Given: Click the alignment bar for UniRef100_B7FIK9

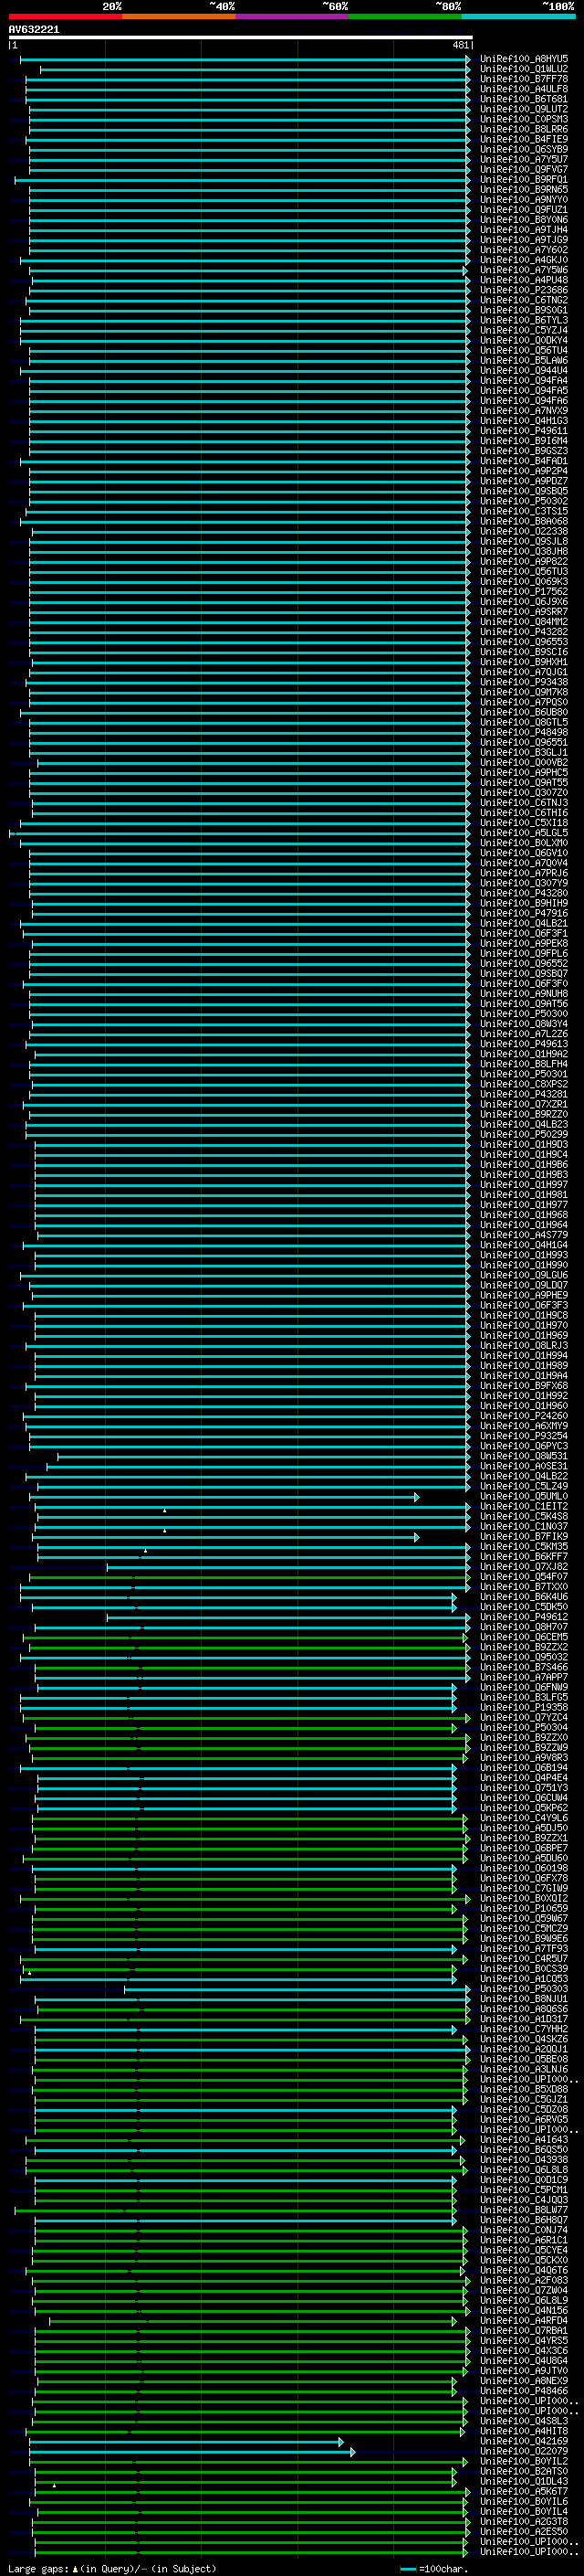Looking at the screenshot, I should coord(226,1537).
